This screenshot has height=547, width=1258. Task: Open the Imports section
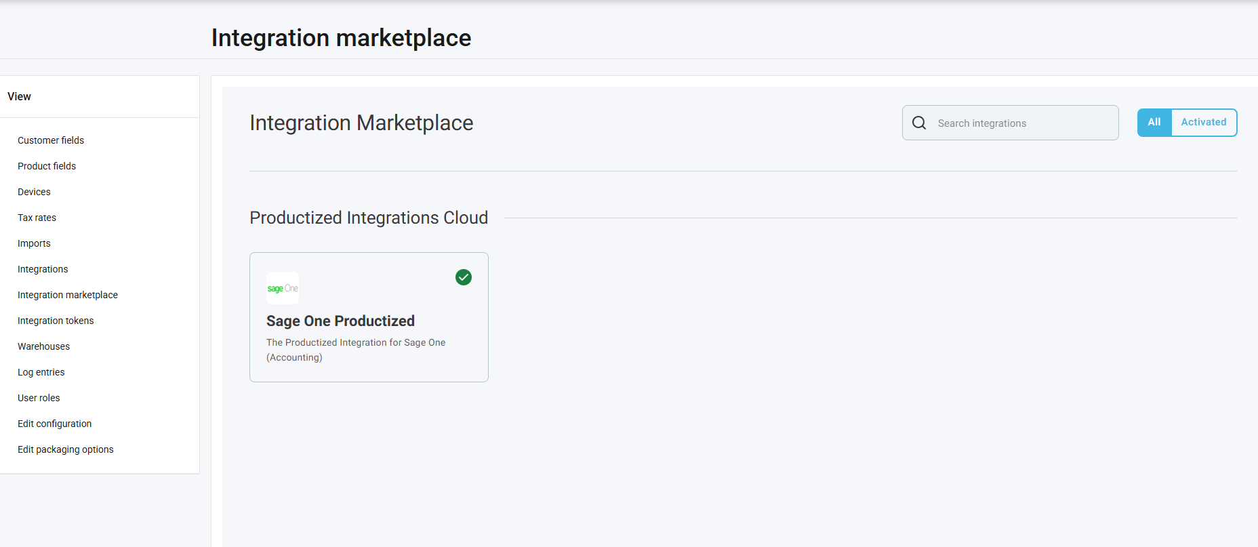point(34,243)
